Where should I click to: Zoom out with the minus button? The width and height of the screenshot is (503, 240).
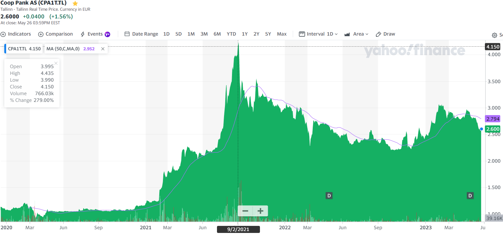245,211
